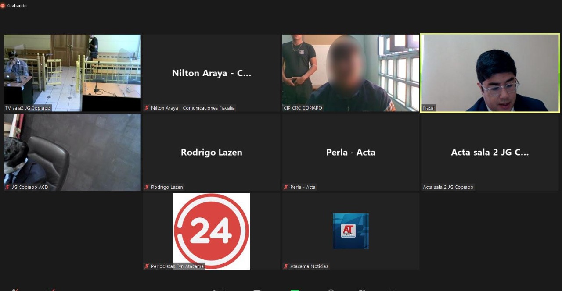Click the muted mic icon for Atacama Noticias

[x=286, y=266]
